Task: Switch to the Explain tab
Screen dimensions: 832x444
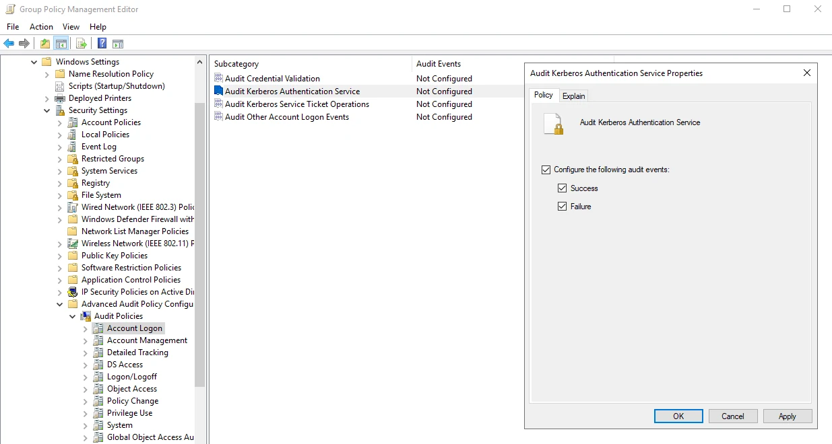Action: point(574,96)
